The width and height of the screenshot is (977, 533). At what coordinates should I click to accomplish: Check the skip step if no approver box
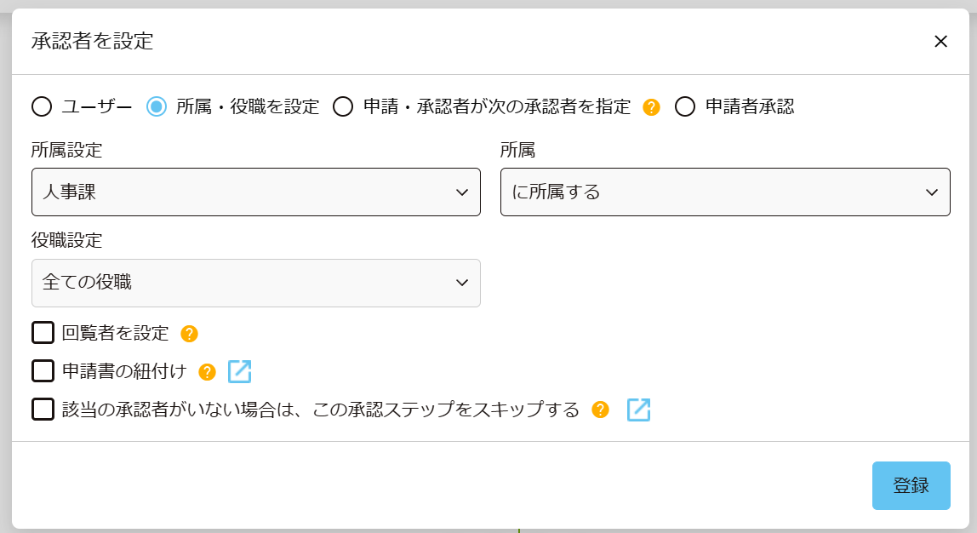pyautogui.click(x=43, y=410)
